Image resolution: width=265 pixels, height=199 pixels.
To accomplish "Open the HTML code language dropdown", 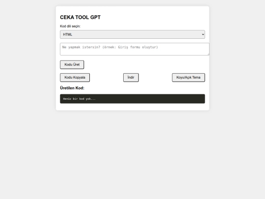I will pyautogui.click(x=132, y=34).
